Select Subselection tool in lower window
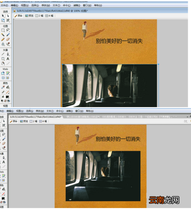Screen dimensions: 191x209 (4, 121)
